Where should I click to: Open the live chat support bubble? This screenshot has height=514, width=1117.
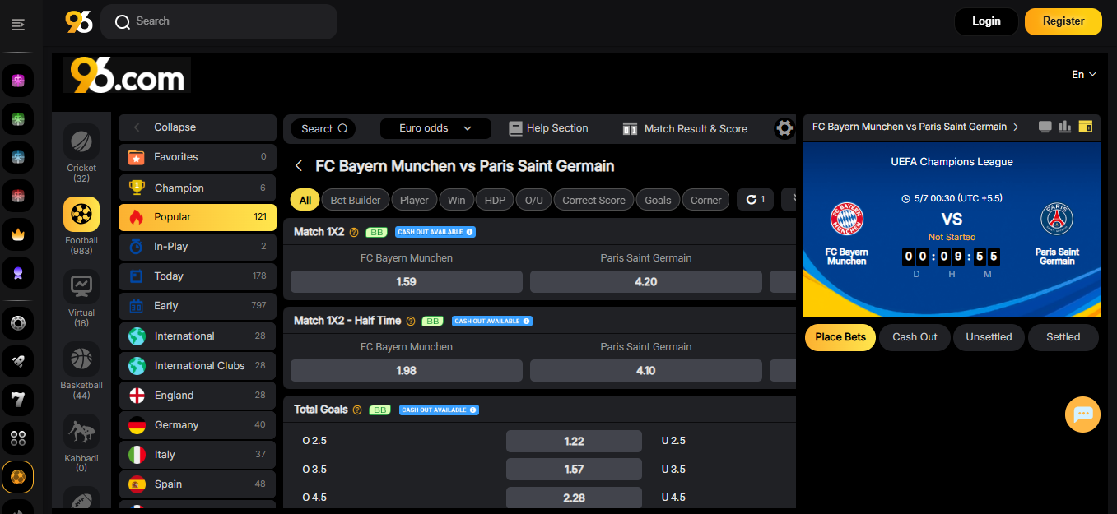(x=1082, y=414)
